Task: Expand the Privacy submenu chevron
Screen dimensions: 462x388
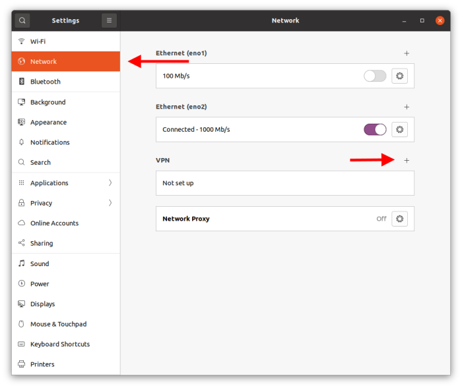Action: tap(110, 203)
